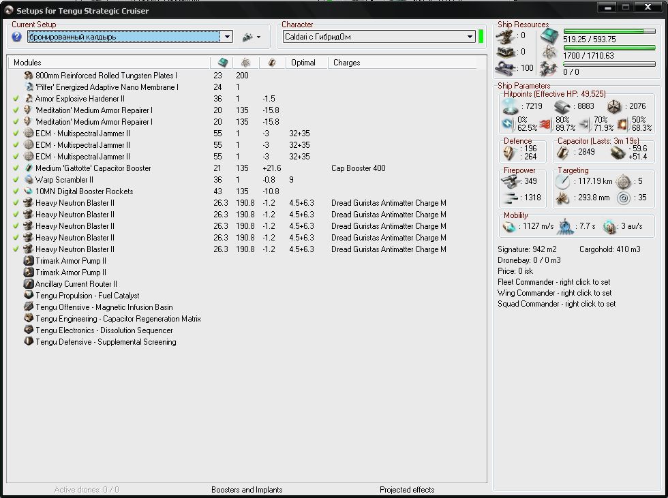Click Tengu Offensive Magnetic Infusion Basin icon
Image resolution: width=668 pixels, height=498 pixels.
pos(29,307)
